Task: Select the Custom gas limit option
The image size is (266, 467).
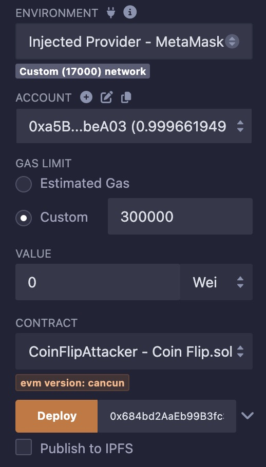Action: click(x=24, y=218)
